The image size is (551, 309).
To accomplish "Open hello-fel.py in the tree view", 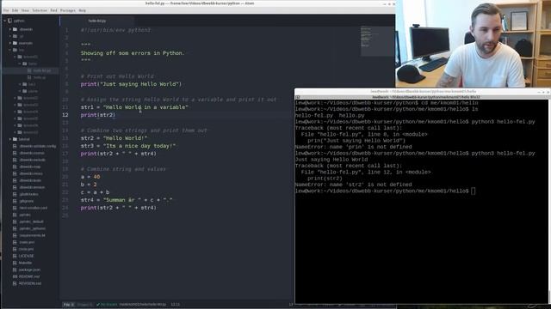I will pos(42,70).
